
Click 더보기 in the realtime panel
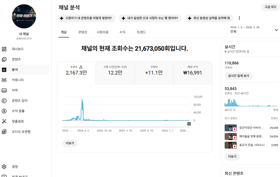[x=232, y=157]
